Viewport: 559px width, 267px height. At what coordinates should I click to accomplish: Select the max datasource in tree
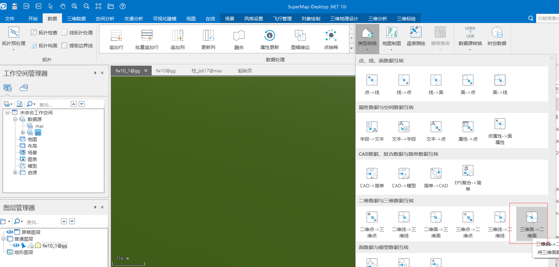coord(39,126)
